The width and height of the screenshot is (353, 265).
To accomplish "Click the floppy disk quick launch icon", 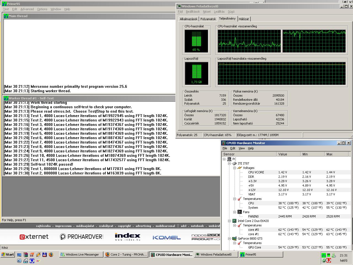I will pos(44,255).
